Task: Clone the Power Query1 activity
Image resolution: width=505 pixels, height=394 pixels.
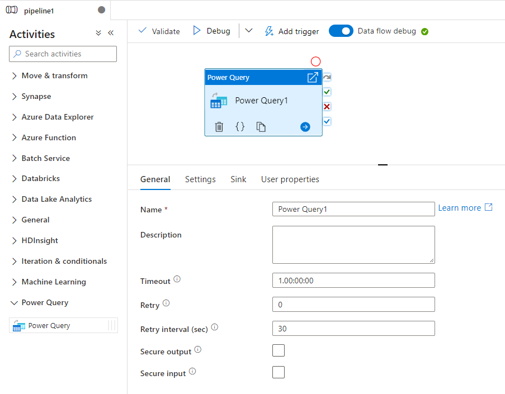Action: pyautogui.click(x=261, y=127)
